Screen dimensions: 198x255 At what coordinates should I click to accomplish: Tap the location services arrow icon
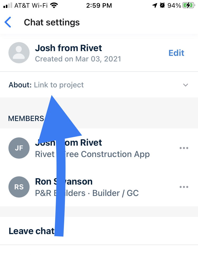pyautogui.click(x=155, y=6)
